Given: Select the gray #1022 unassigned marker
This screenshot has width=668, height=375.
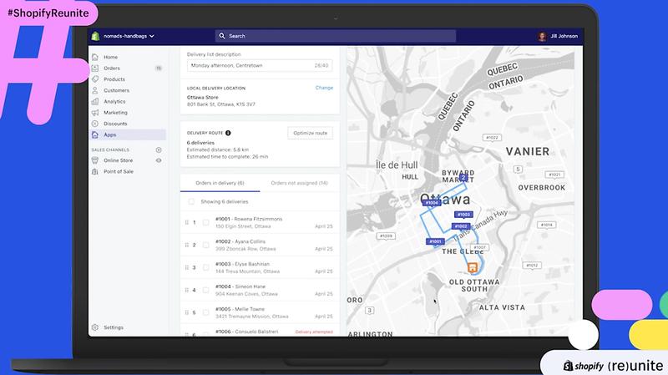Looking at the screenshot, I should tap(492, 138).
